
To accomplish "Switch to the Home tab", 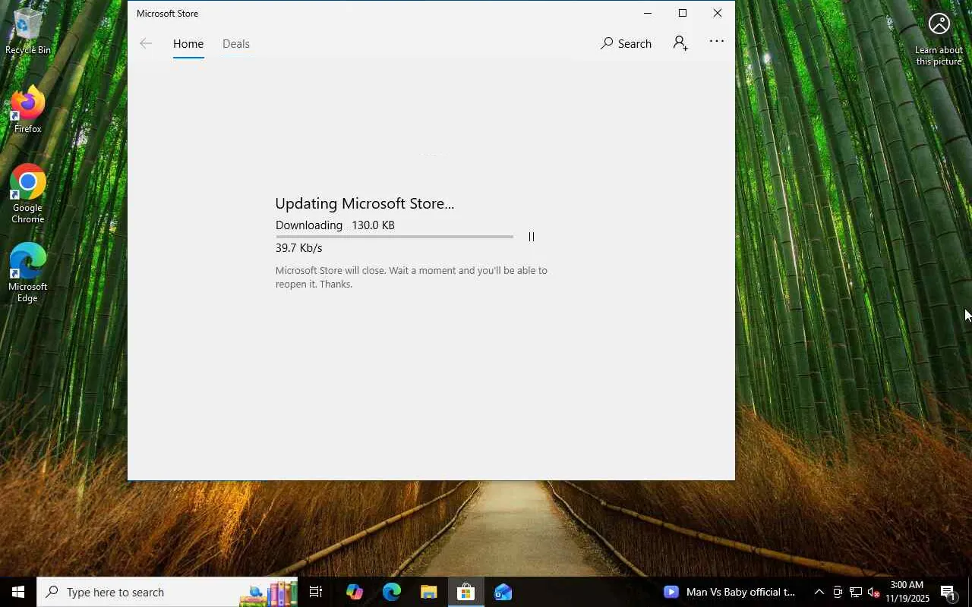I will point(188,44).
